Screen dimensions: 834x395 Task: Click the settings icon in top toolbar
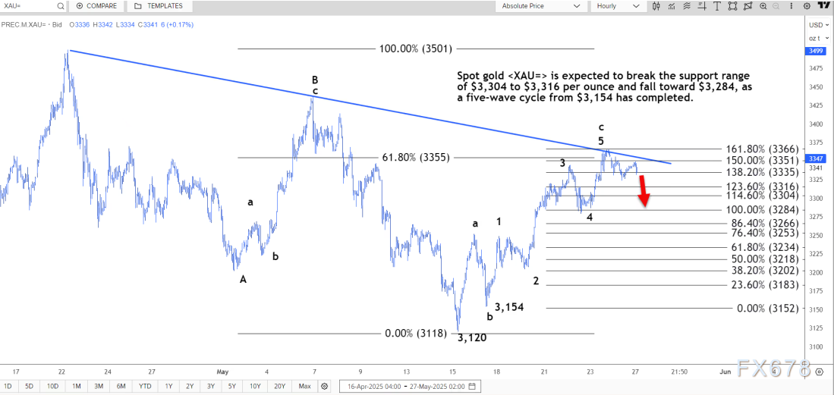[805, 6]
